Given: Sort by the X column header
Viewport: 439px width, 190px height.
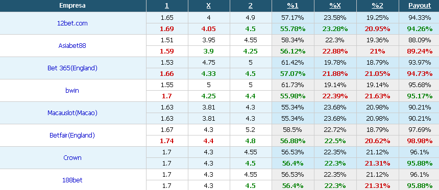Looking at the screenshot, I should point(209,6).
